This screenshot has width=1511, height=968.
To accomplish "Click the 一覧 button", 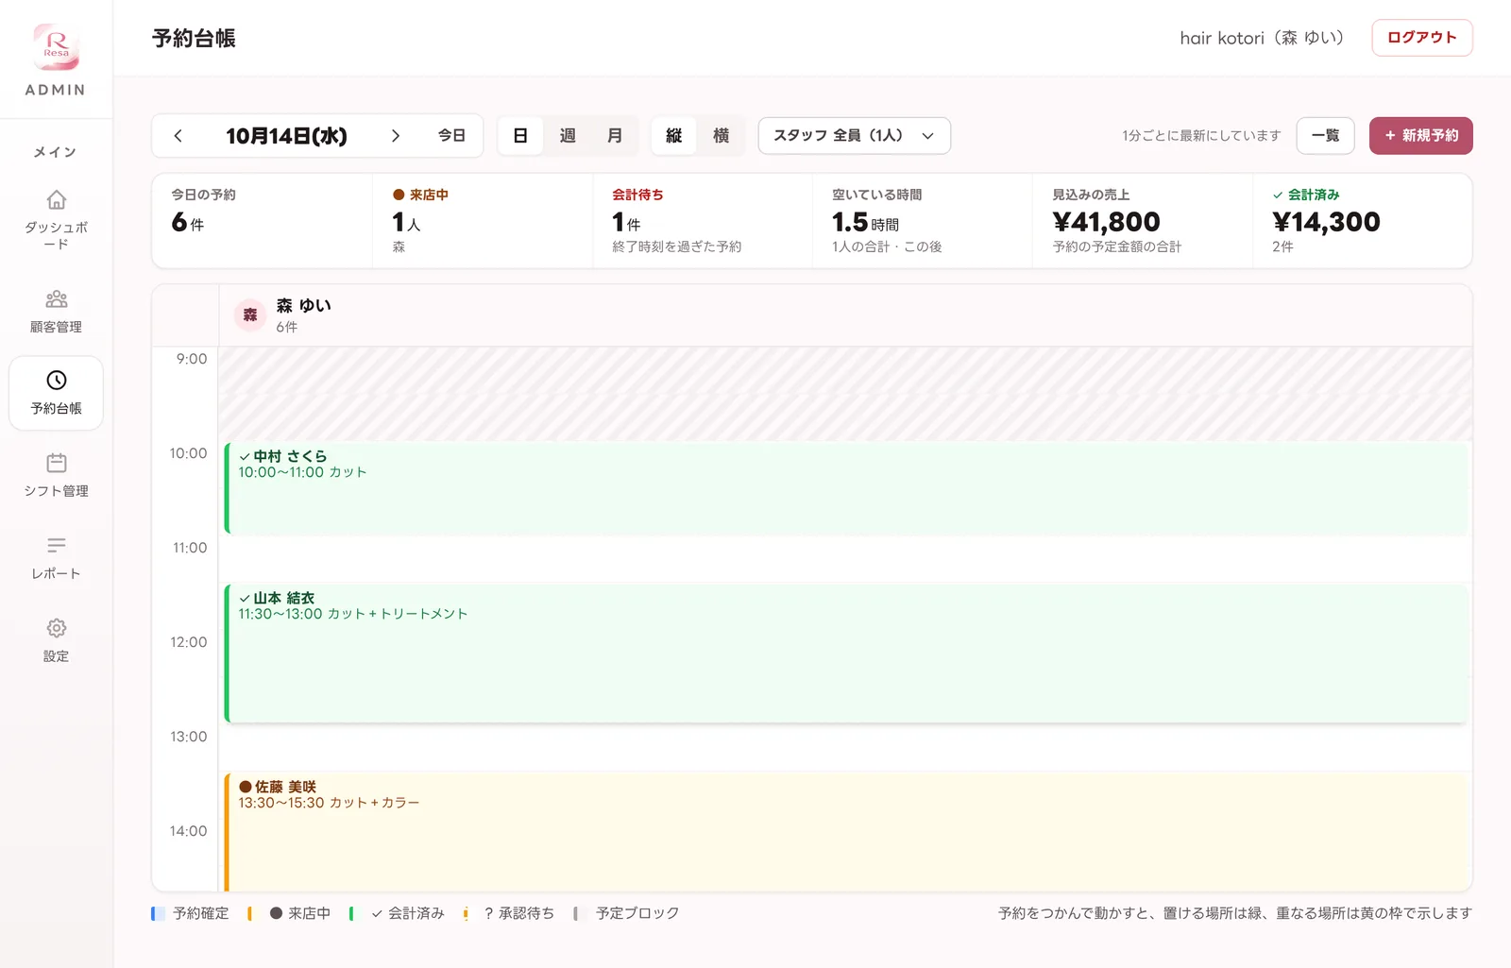I will click(1325, 136).
